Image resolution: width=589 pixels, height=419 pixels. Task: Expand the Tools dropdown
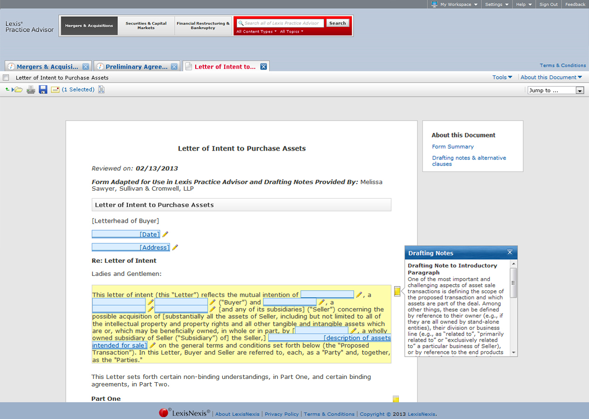coord(502,77)
